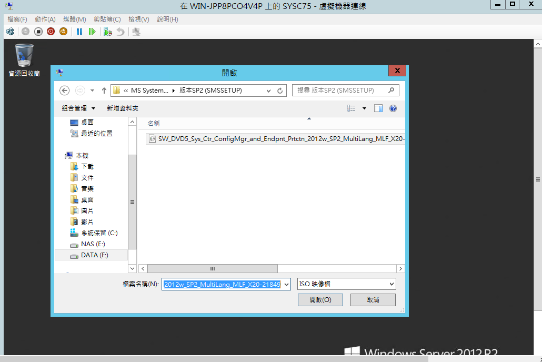Click the file list horizontal scrollbar thumb
The image size is (542, 362).
pyautogui.click(x=213, y=269)
